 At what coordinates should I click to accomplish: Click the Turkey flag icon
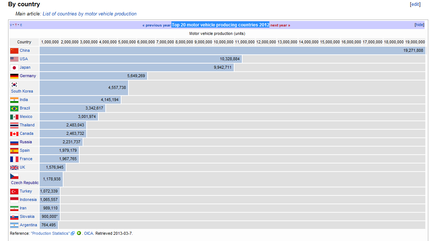pyautogui.click(x=14, y=191)
